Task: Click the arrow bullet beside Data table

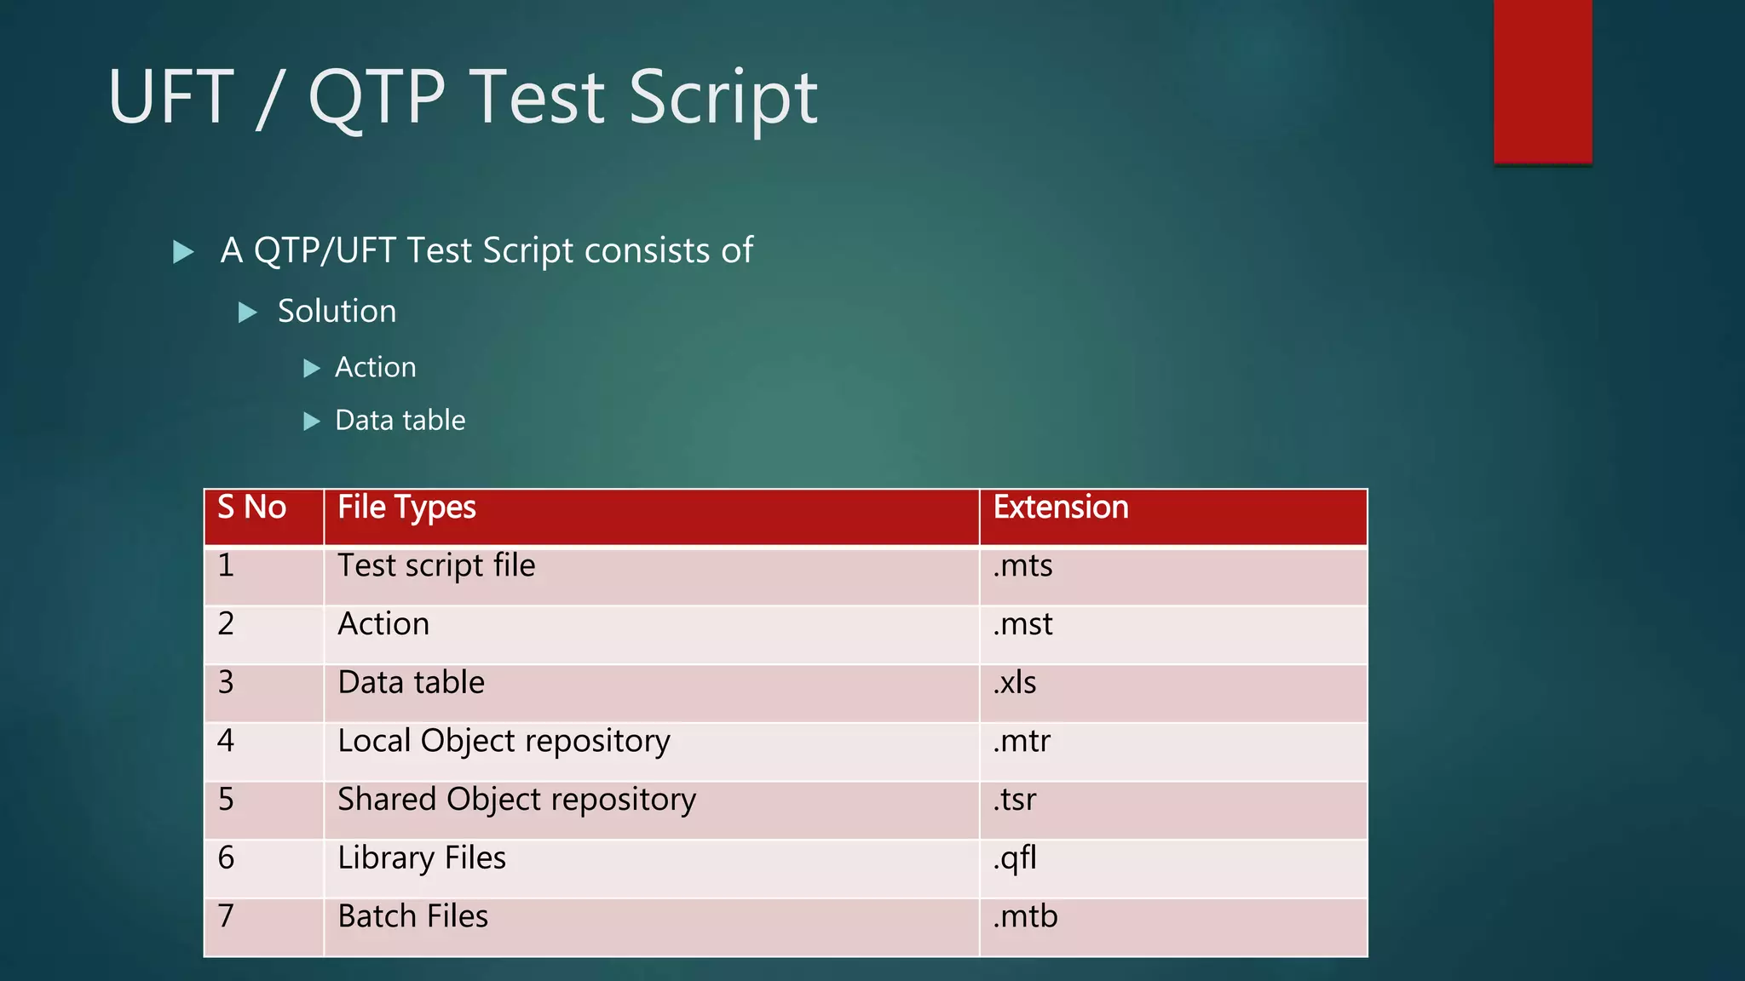Action: [312, 422]
